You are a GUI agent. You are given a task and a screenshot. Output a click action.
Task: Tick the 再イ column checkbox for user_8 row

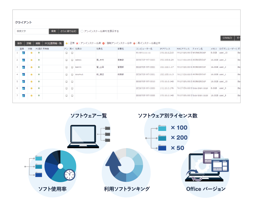point(72,96)
